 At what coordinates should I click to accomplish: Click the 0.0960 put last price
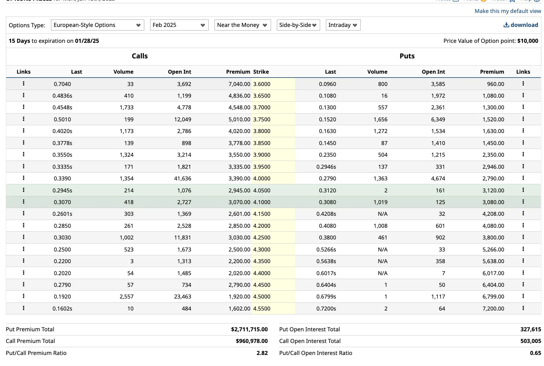[328, 84]
